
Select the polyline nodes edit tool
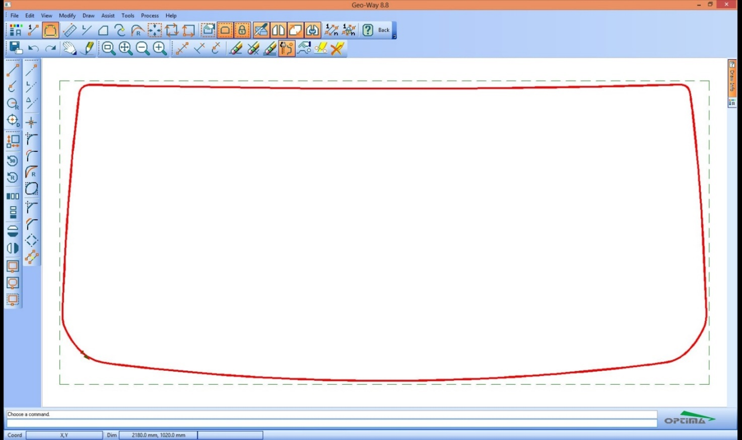[31, 257]
